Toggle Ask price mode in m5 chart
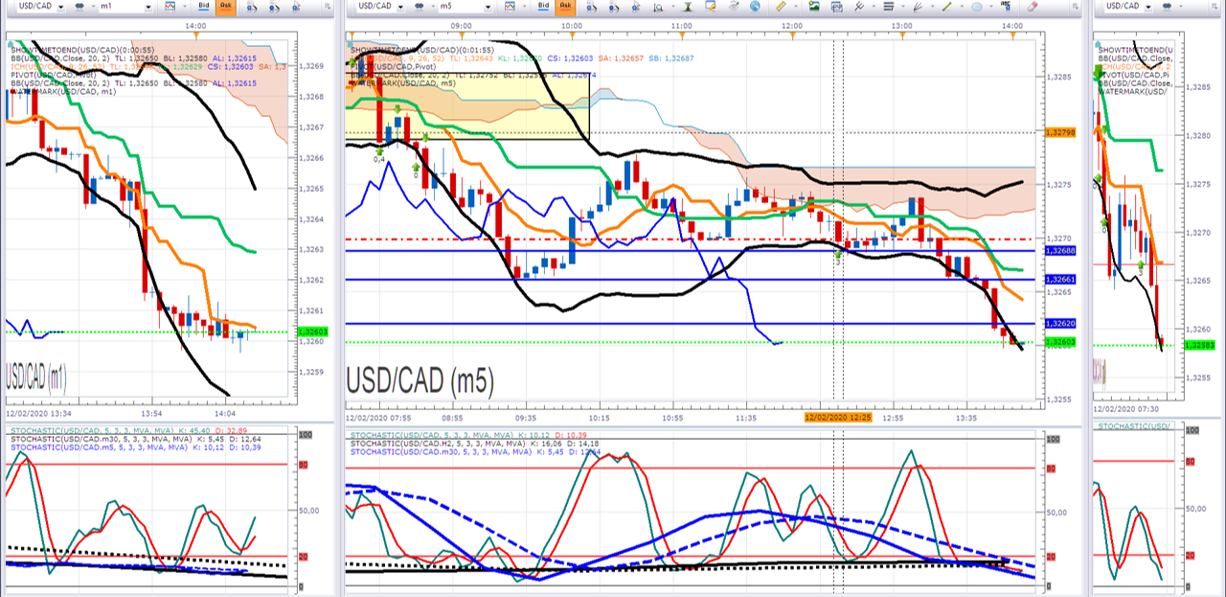Image resolution: width=1226 pixels, height=597 pixels. (x=565, y=7)
